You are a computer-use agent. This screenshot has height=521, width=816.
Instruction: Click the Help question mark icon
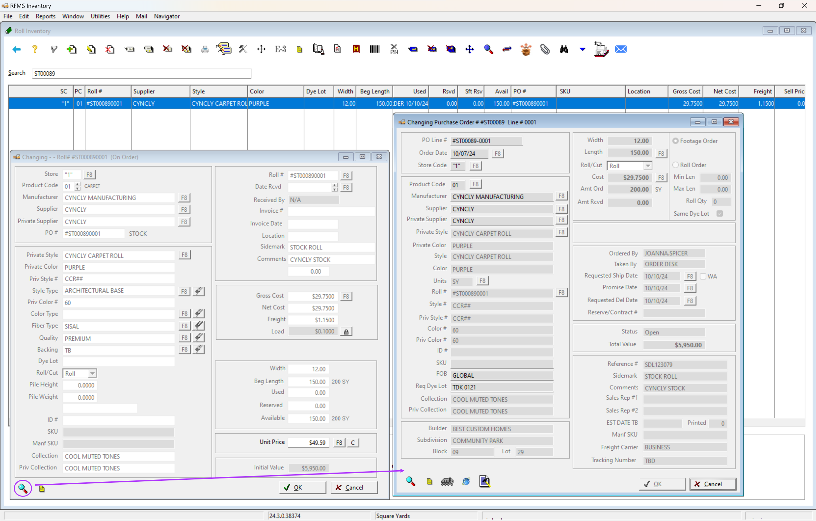point(35,49)
